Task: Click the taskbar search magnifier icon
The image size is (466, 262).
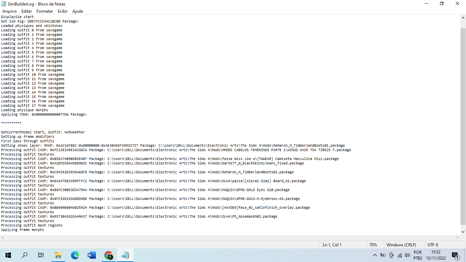Action: (25, 255)
